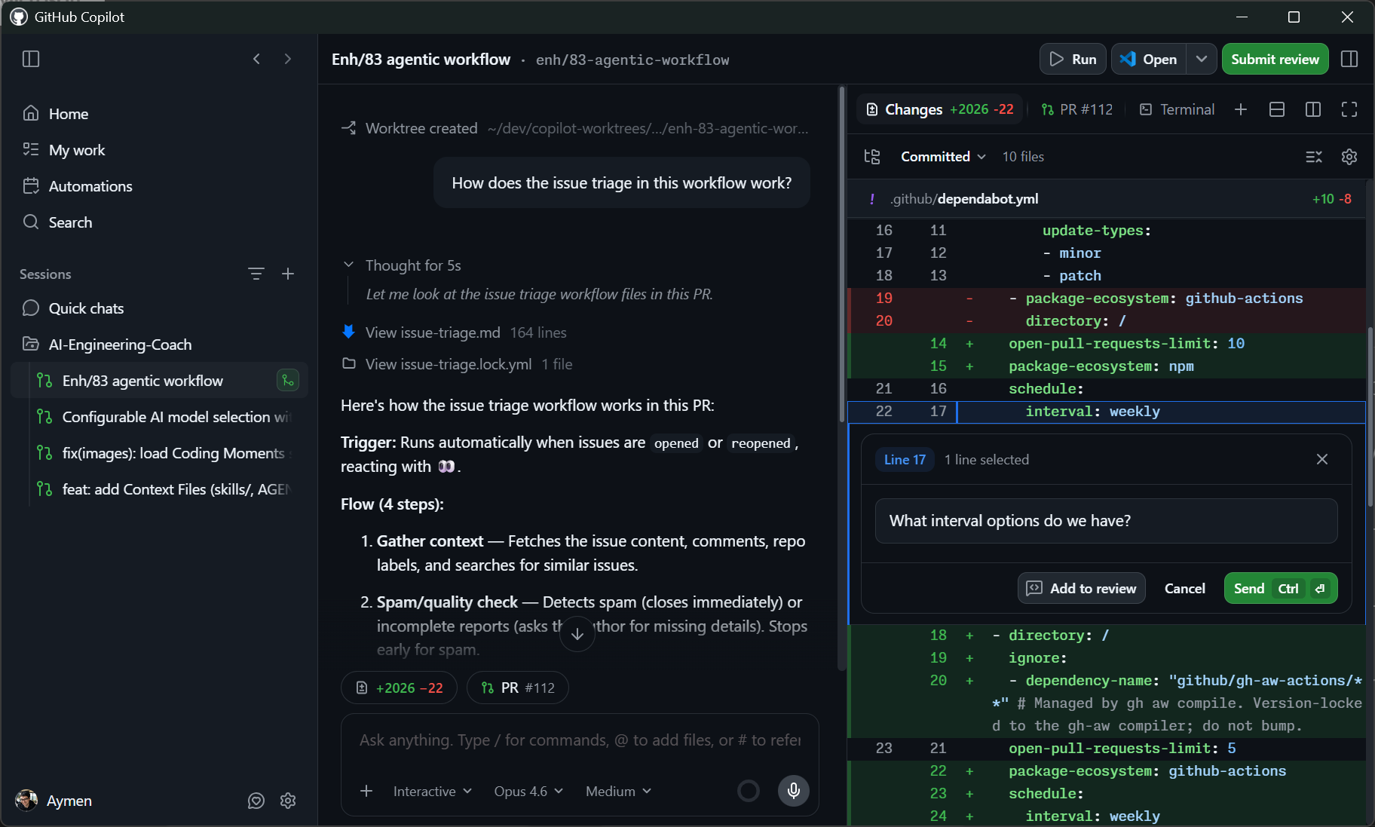Expand the Open button dropdown arrow
This screenshot has width=1375, height=827.
click(x=1202, y=59)
